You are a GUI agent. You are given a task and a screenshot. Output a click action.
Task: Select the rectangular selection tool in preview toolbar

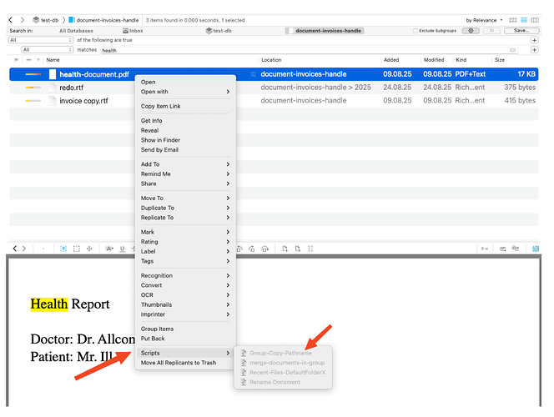tap(76, 249)
